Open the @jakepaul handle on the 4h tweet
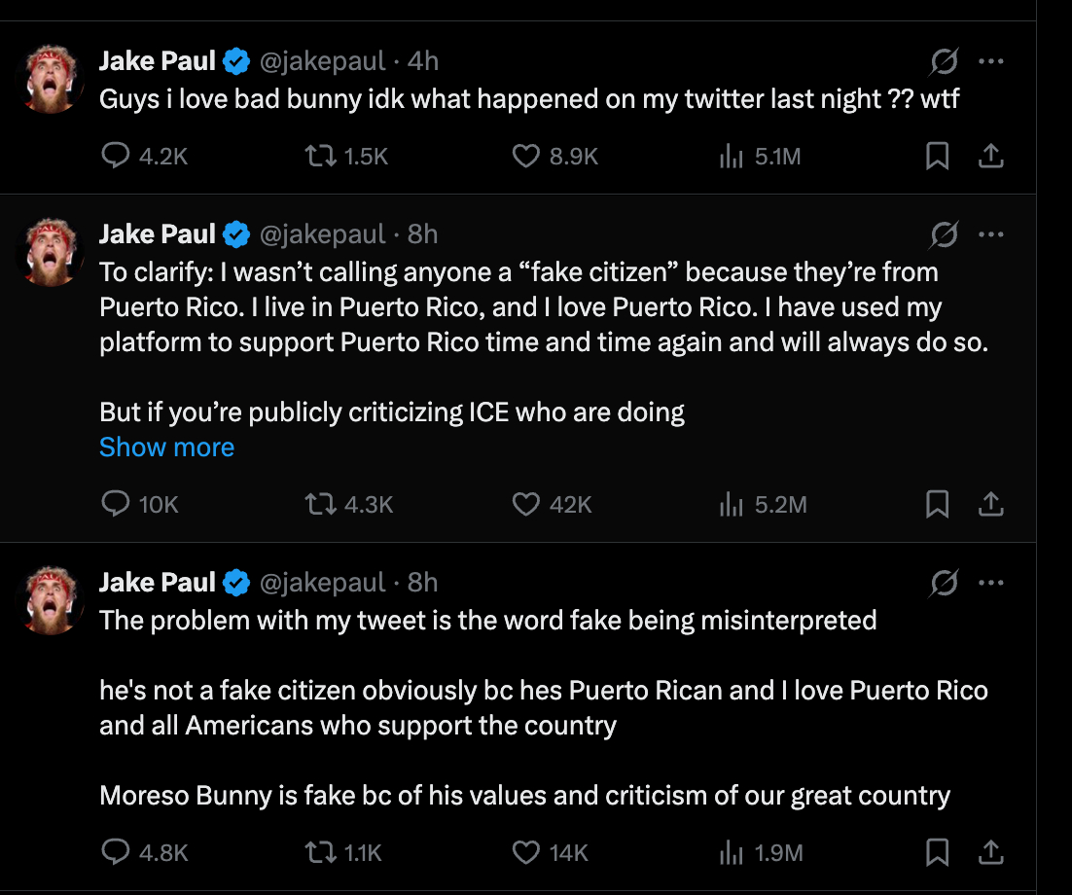Screen dimensions: 1072x895 pos(322,61)
